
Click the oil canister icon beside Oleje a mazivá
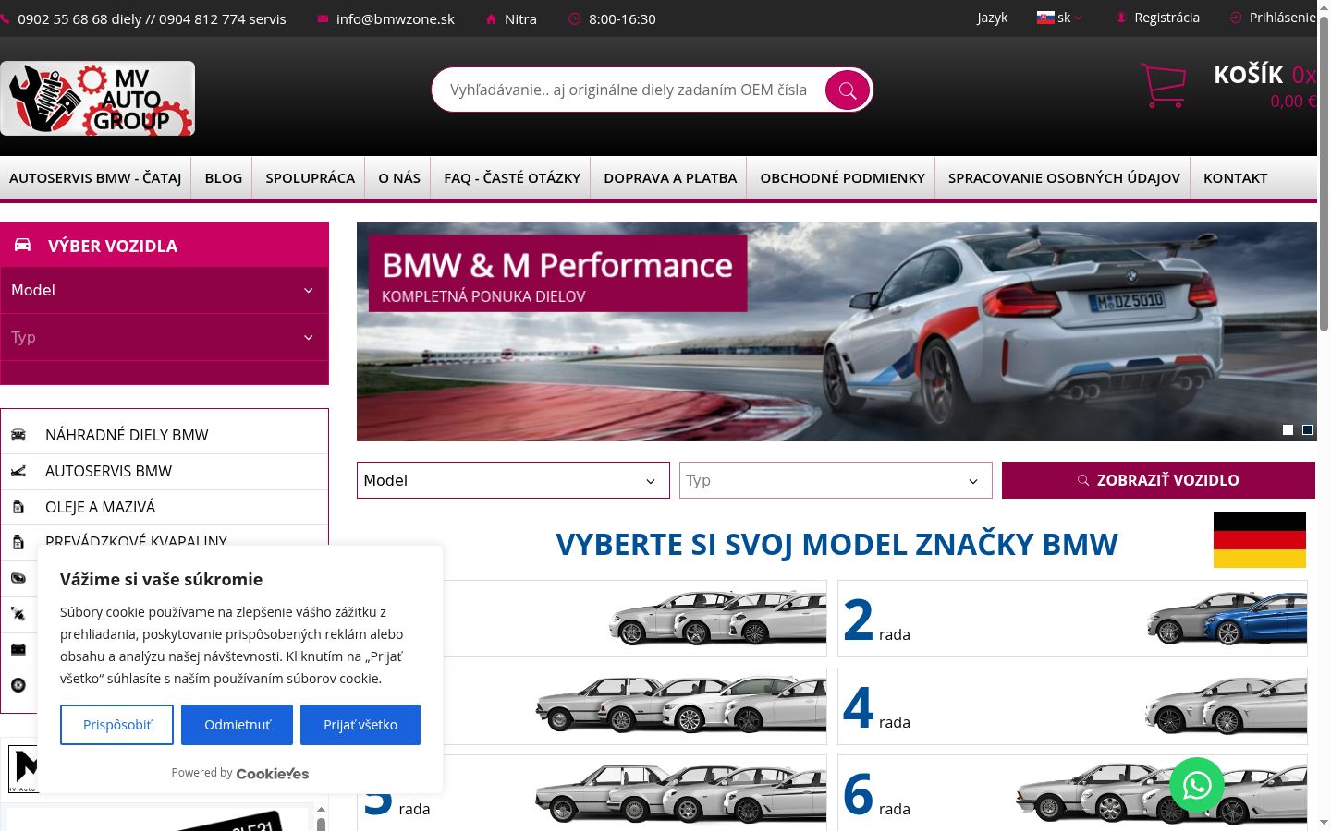coord(18,507)
